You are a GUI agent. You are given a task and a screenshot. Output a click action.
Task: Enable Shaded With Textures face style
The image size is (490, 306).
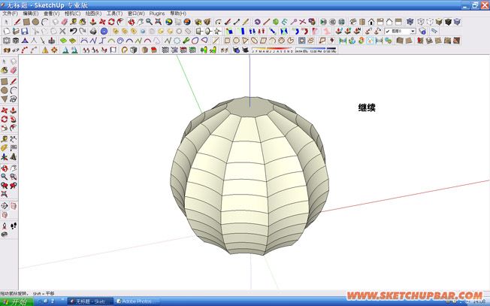(x=448, y=22)
